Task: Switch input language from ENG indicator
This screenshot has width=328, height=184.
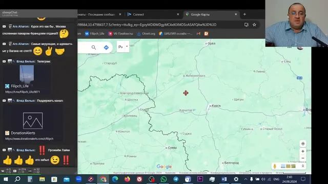Action: click(276, 179)
